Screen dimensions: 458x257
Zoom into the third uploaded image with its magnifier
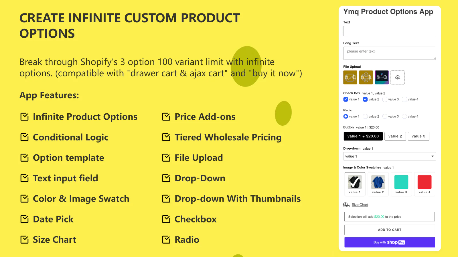pyautogui.click(x=385, y=77)
